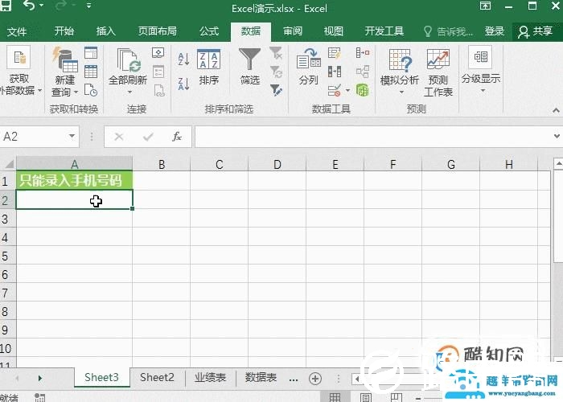Viewport: 563px width, 402px height.
Task: Click the new sheet plus button
Action: 315,379
